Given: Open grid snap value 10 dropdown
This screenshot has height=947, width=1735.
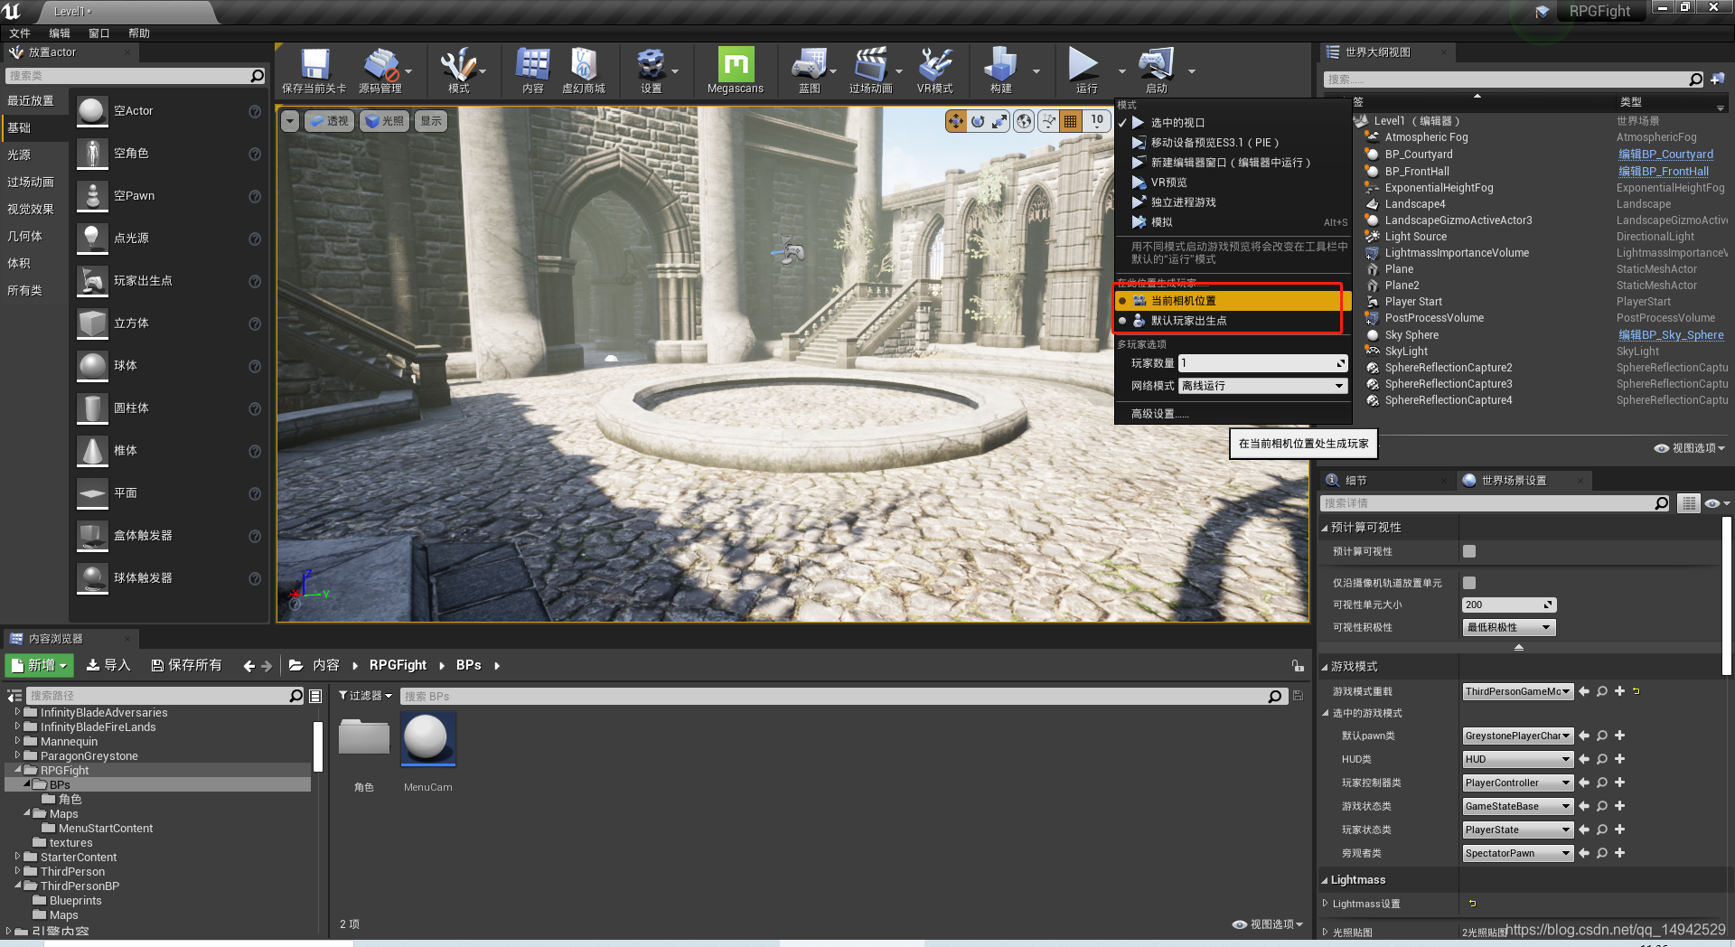Looking at the screenshot, I should click(1096, 121).
